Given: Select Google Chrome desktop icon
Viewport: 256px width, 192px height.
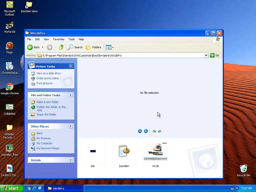Looking at the screenshot, I should click(x=10, y=89).
